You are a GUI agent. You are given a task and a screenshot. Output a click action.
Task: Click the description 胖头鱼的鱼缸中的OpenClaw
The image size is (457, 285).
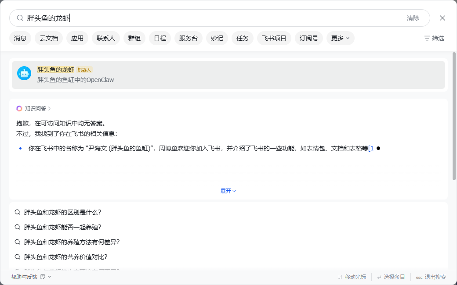76,80
